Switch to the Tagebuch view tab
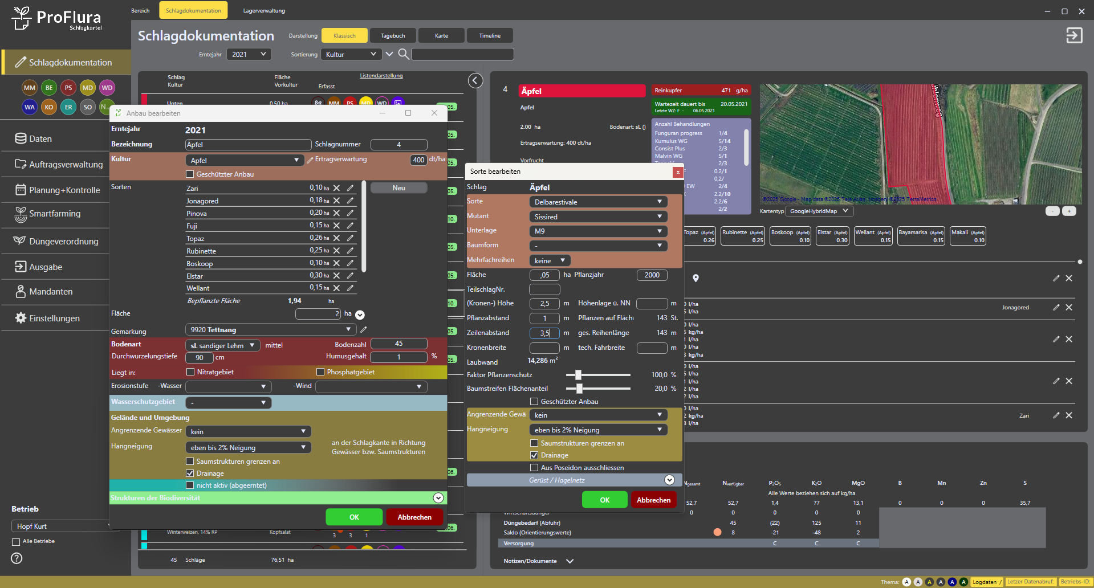Viewport: 1094px width, 588px height. coord(393,35)
